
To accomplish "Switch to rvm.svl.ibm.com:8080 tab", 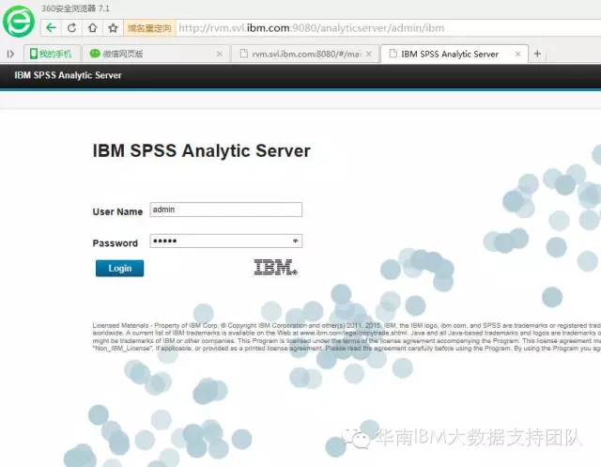I will coord(305,54).
